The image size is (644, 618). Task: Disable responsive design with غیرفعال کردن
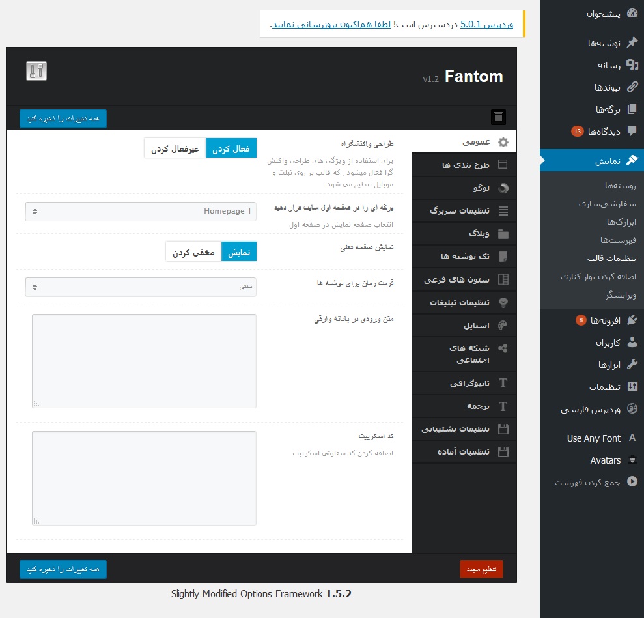point(175,148)
